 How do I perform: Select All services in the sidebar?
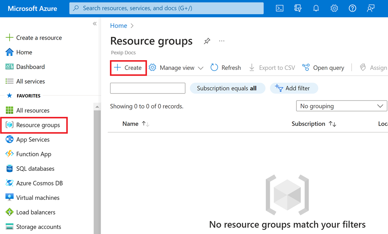(30, 81)
